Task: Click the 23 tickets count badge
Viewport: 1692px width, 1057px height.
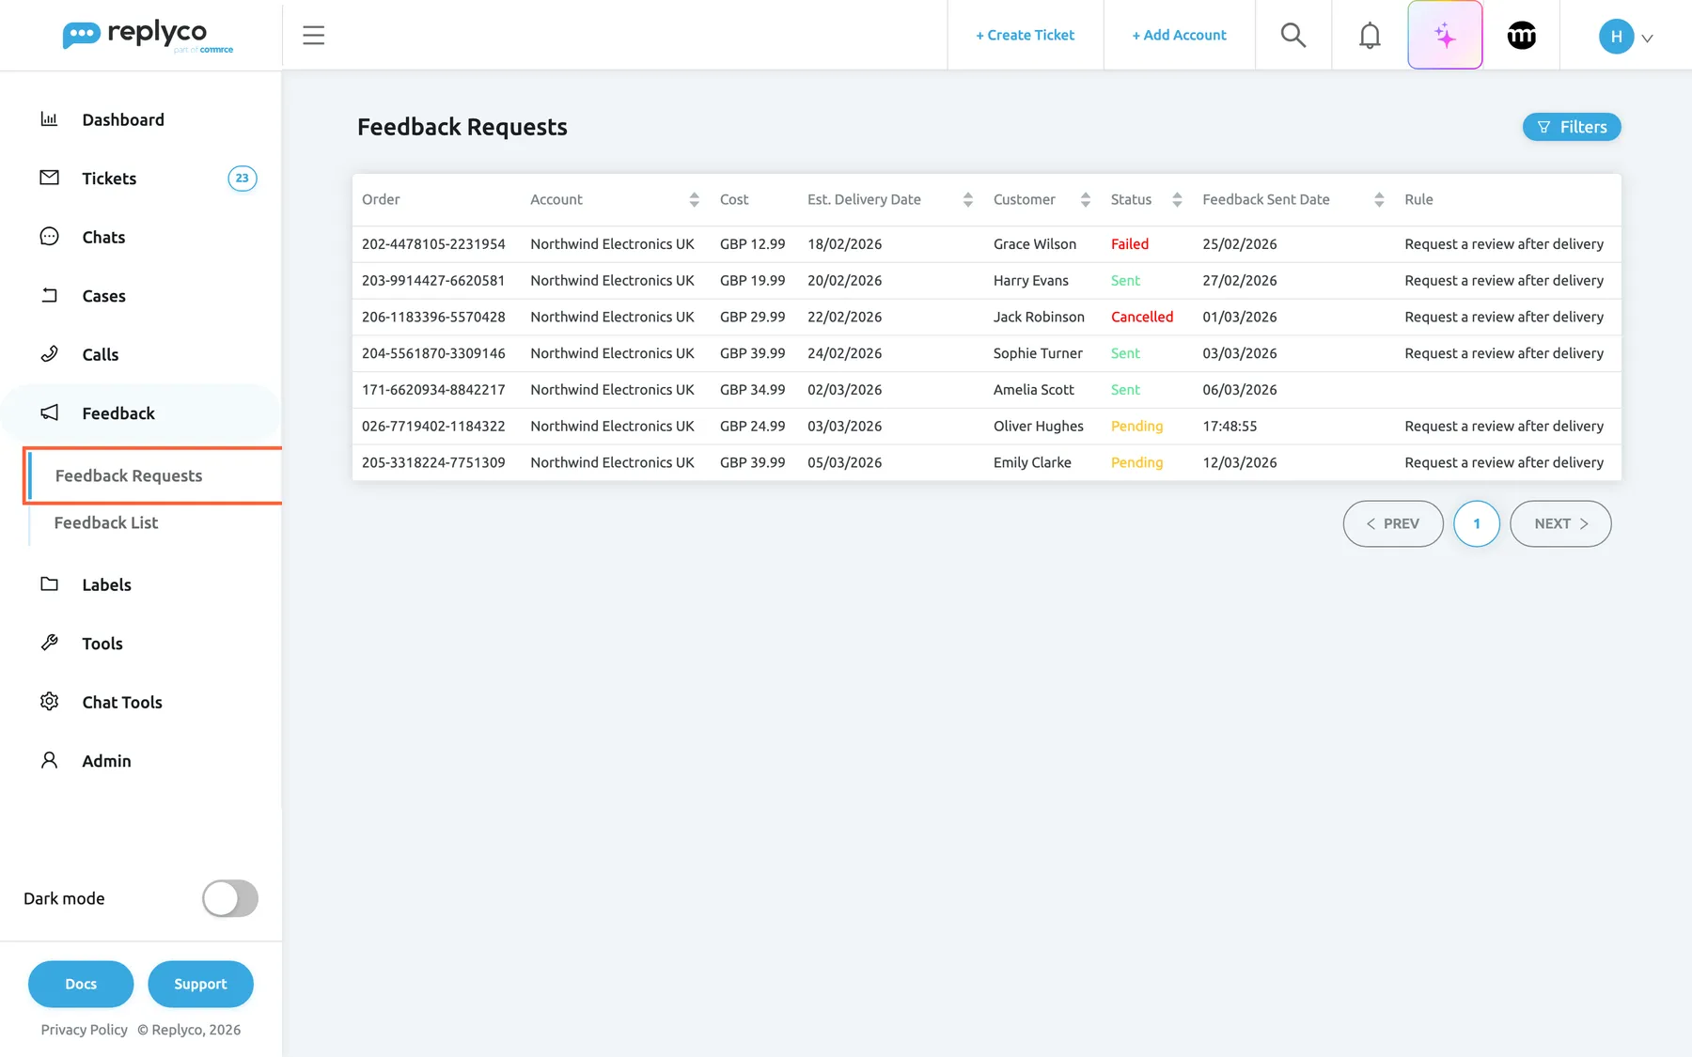Action: pyautogui.click(x=243, y=178)
